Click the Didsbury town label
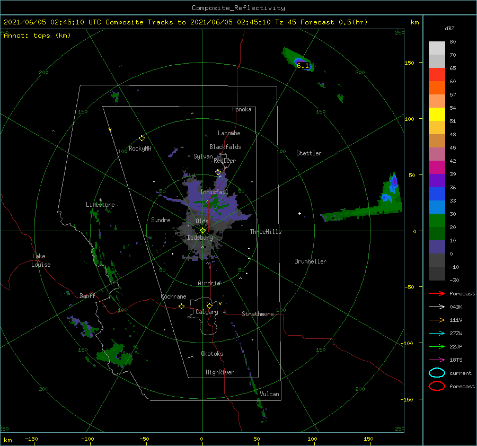This screenshot has height=446, width=477. click(200, 238)
